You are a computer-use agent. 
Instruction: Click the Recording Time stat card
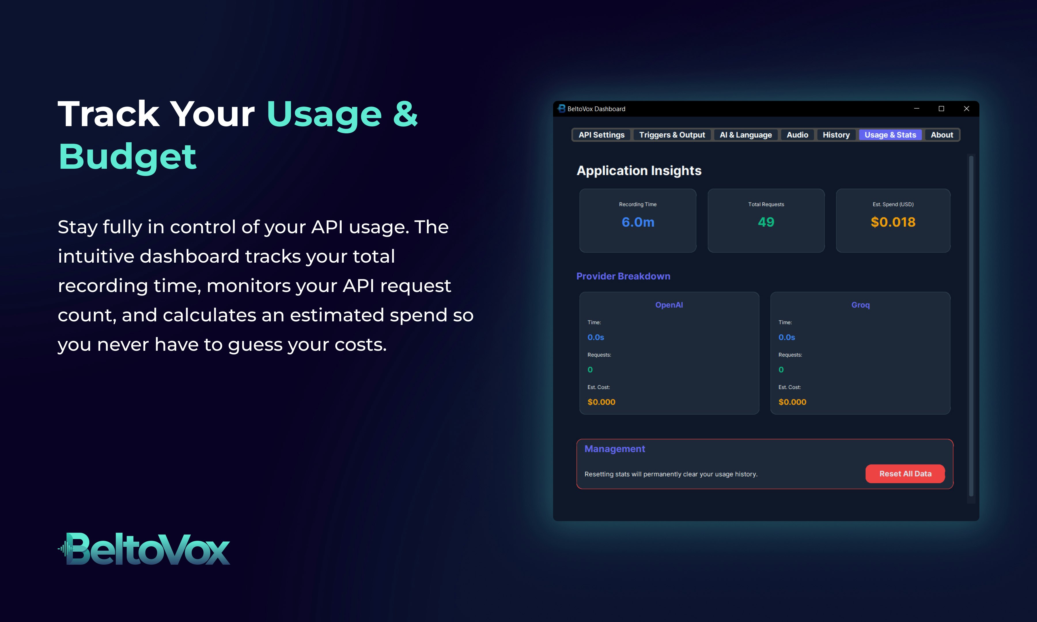[x=637, y=221]
